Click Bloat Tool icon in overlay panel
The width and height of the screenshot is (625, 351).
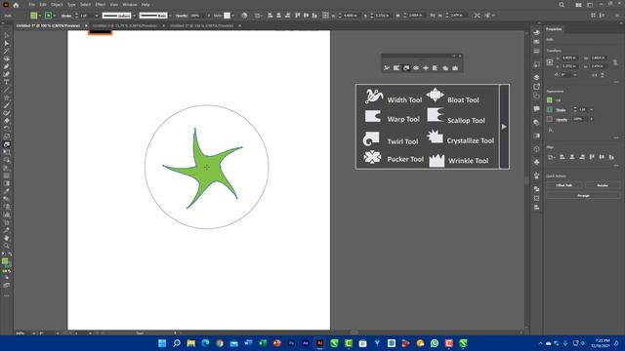tap(435, 95)
